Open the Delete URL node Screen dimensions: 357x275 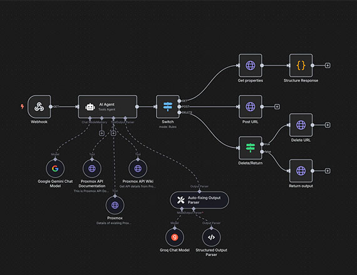[301, 125]
